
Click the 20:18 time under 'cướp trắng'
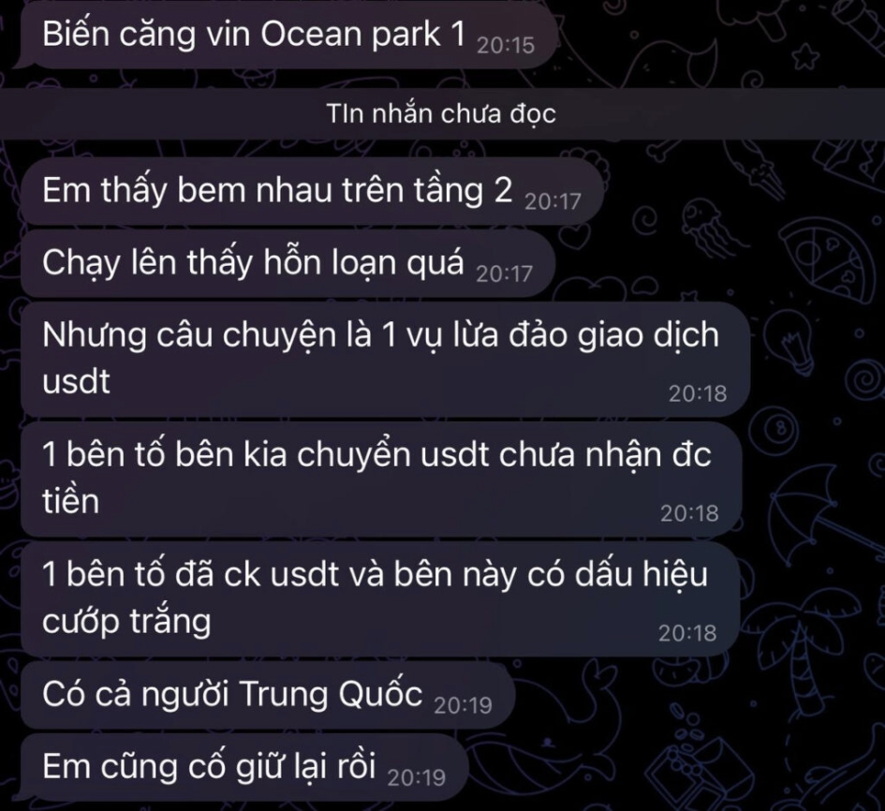click(687, 633)
